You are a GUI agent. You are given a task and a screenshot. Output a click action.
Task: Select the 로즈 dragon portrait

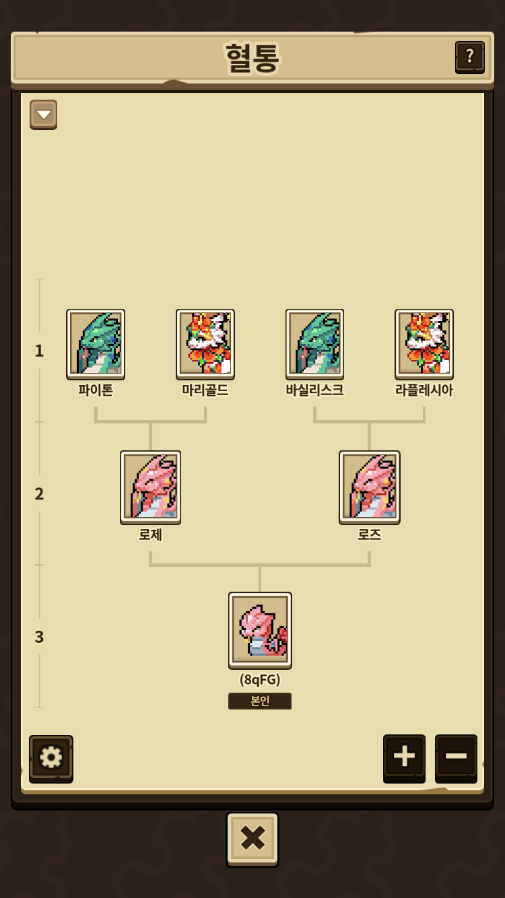[370, 487]
